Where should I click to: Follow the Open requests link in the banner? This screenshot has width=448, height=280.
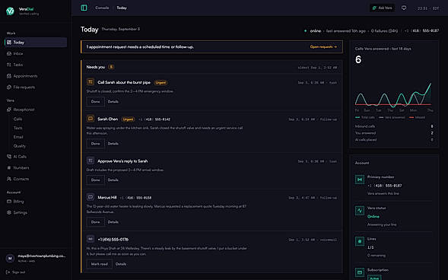(323, 46)
